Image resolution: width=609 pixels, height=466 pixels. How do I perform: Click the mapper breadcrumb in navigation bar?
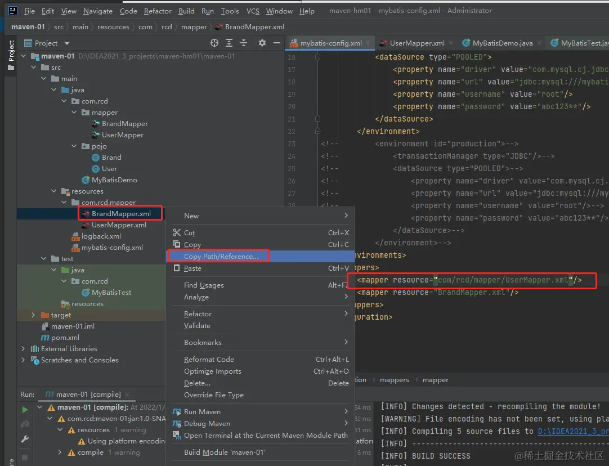194,27
